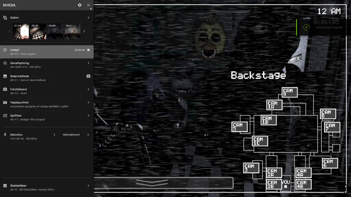351x197 pixels.
Task: Open the Fototilstand menu row
Action: (47, 91)
